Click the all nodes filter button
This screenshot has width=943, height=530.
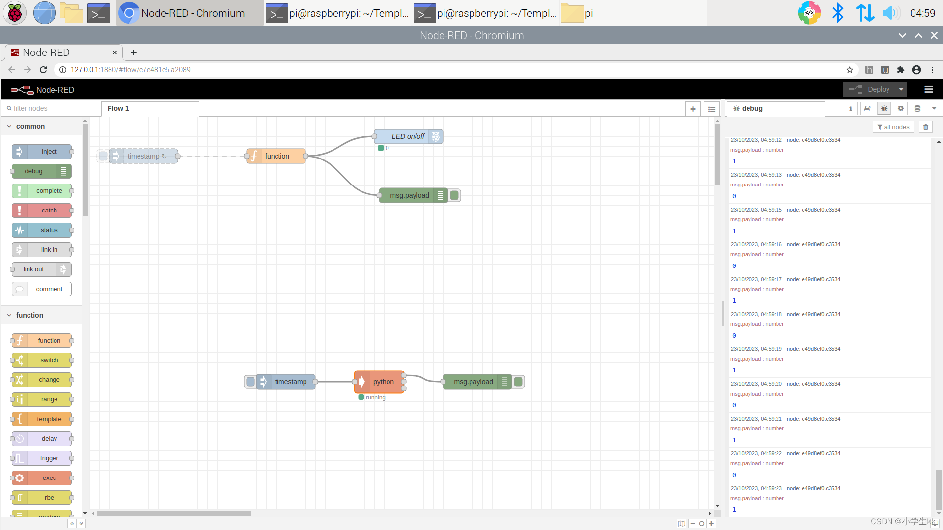pos(893,127)
